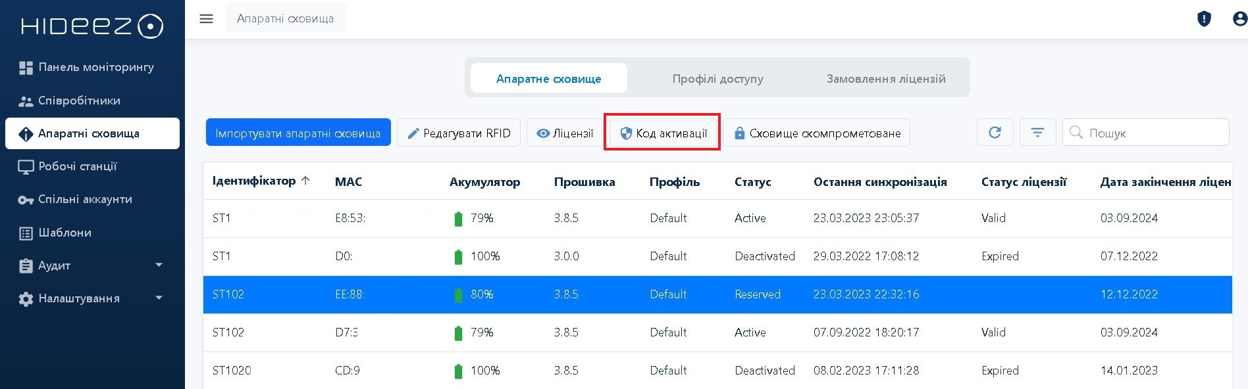Open Спільні аккаунти section
This screenshot has height=389, width=1248.
(x=84, y=199)
